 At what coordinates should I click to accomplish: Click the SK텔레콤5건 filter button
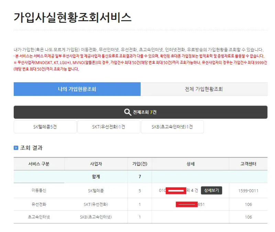coord(45,127)
